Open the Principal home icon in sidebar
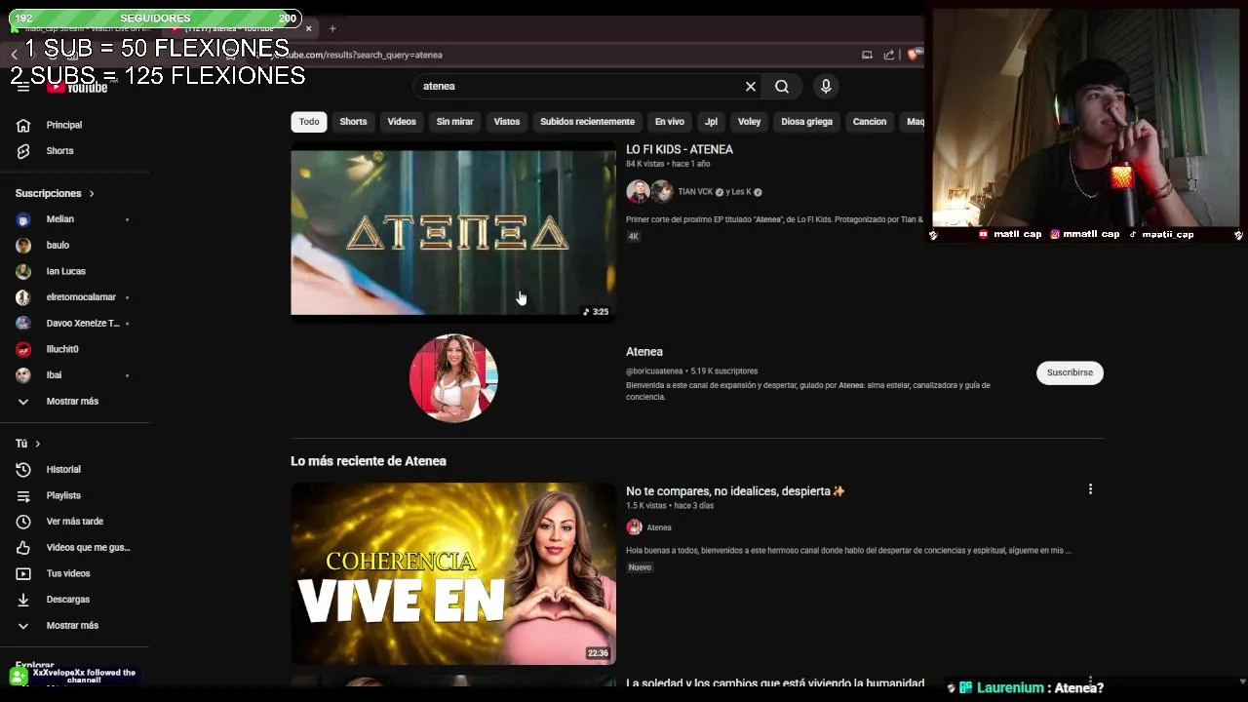1248x702 pixels. (23, 125)
